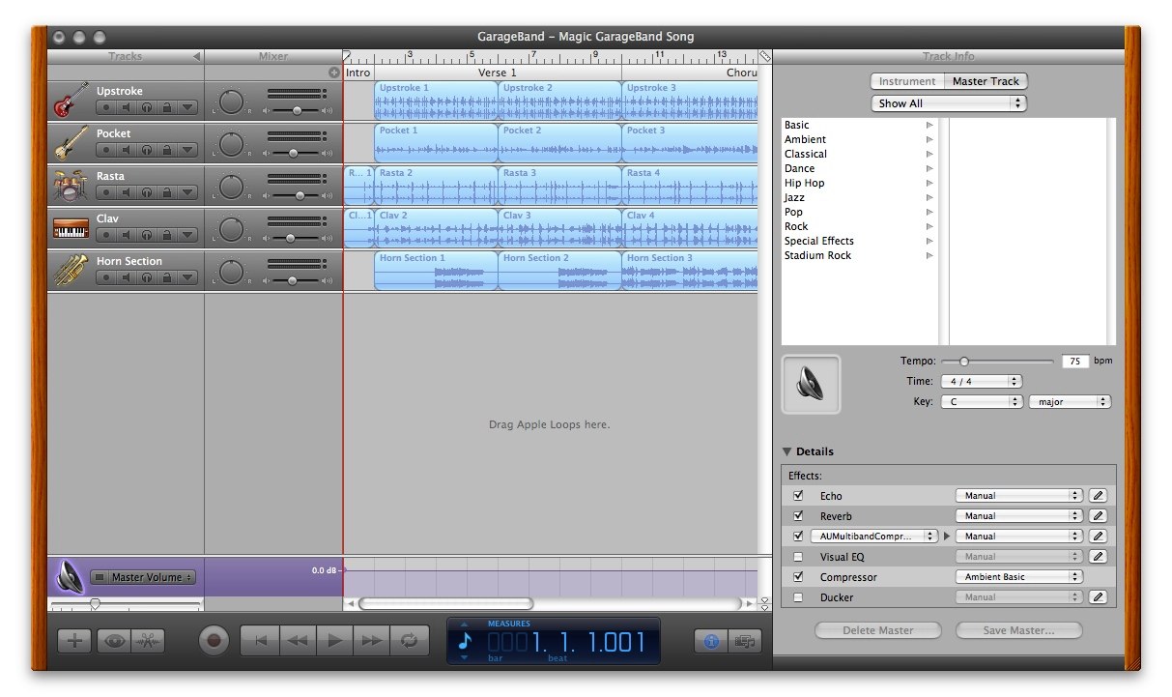Open the track editor scissors button
This screenshot has width=1172, height=697.
coord(149,641)
